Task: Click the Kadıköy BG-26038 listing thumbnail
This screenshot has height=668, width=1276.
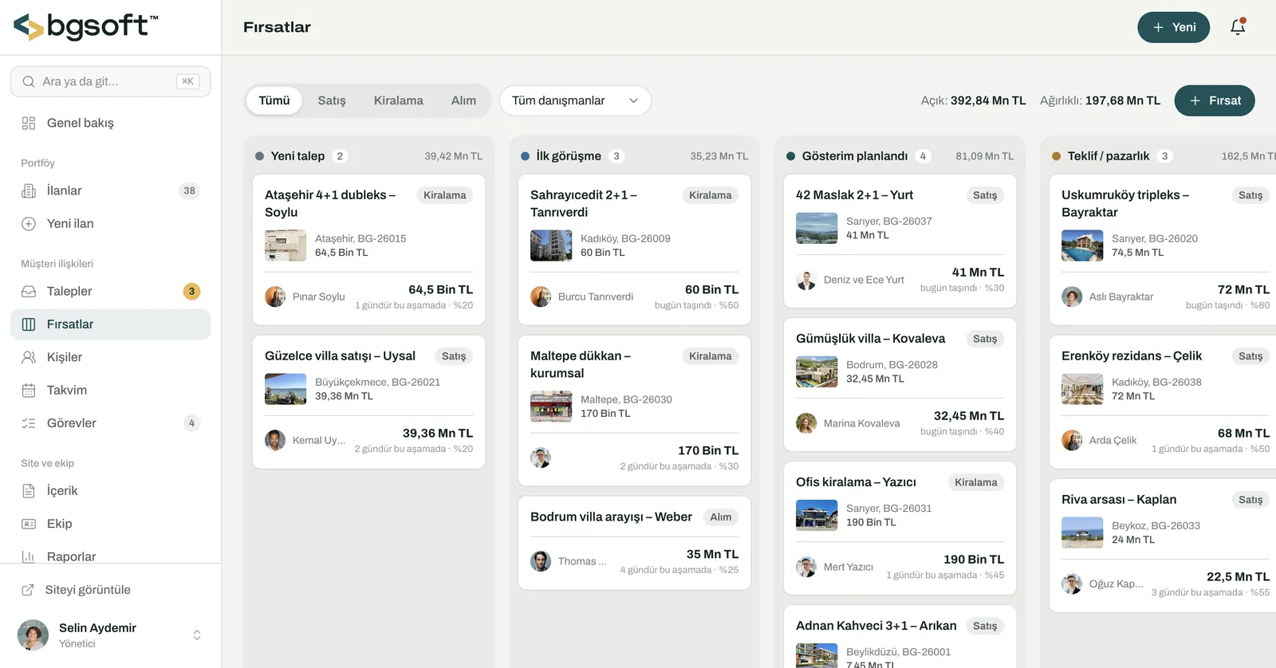Action: click(x=1082, y=389)
